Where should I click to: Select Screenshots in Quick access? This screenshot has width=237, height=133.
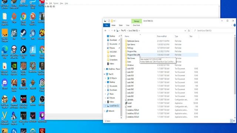tap(113, 60)
